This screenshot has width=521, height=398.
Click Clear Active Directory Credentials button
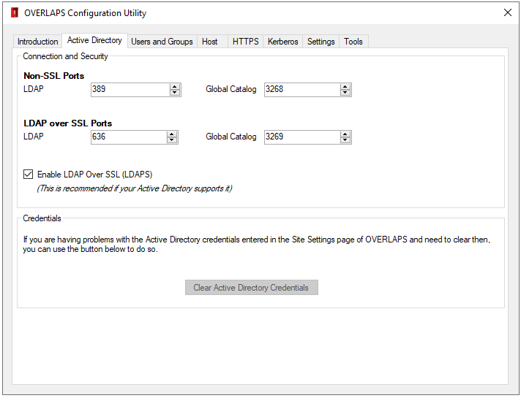(252, 287)
